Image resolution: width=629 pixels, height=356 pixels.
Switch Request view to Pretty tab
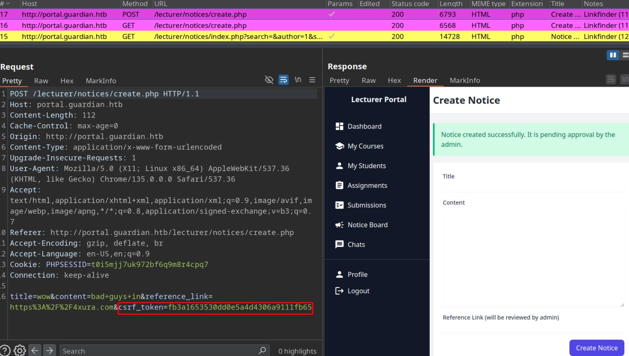coord(12,81)
